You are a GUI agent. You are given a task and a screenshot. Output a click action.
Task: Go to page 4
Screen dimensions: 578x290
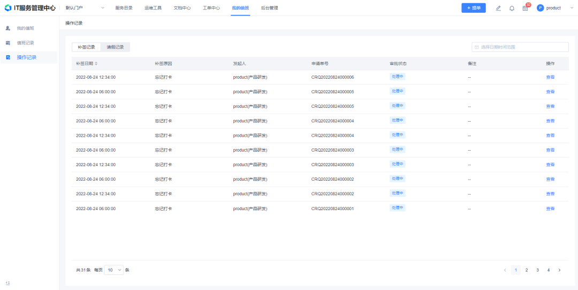(x=549, y=270)
